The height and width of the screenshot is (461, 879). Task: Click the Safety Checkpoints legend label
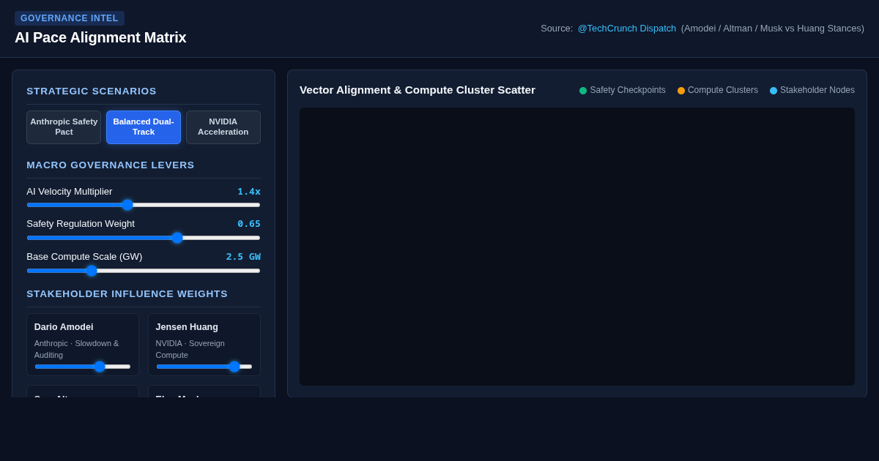(x=628, y=90)
